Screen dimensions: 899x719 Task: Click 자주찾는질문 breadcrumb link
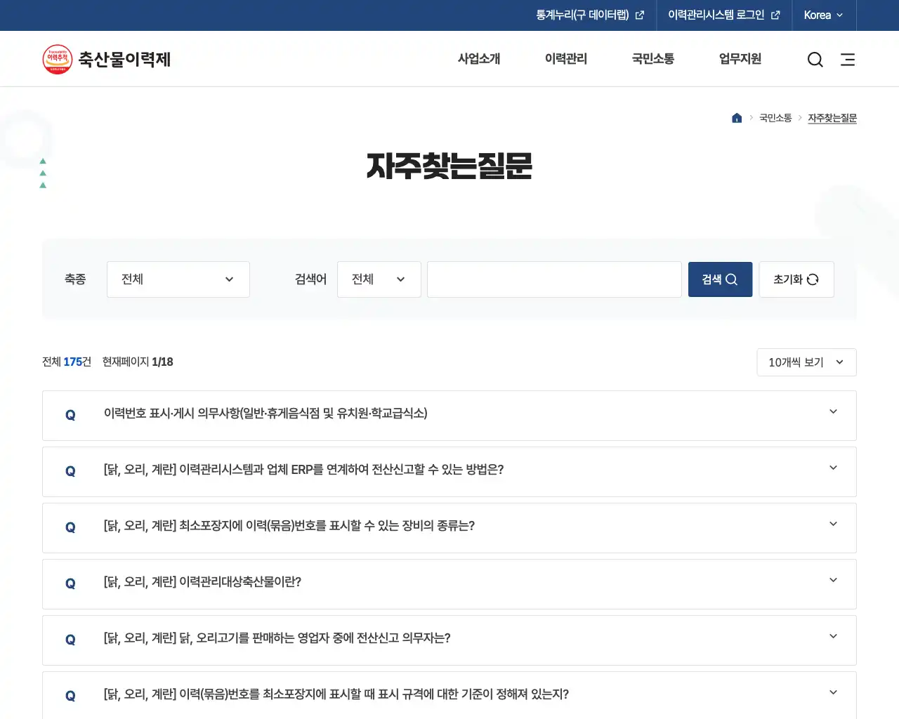(832, 118)
